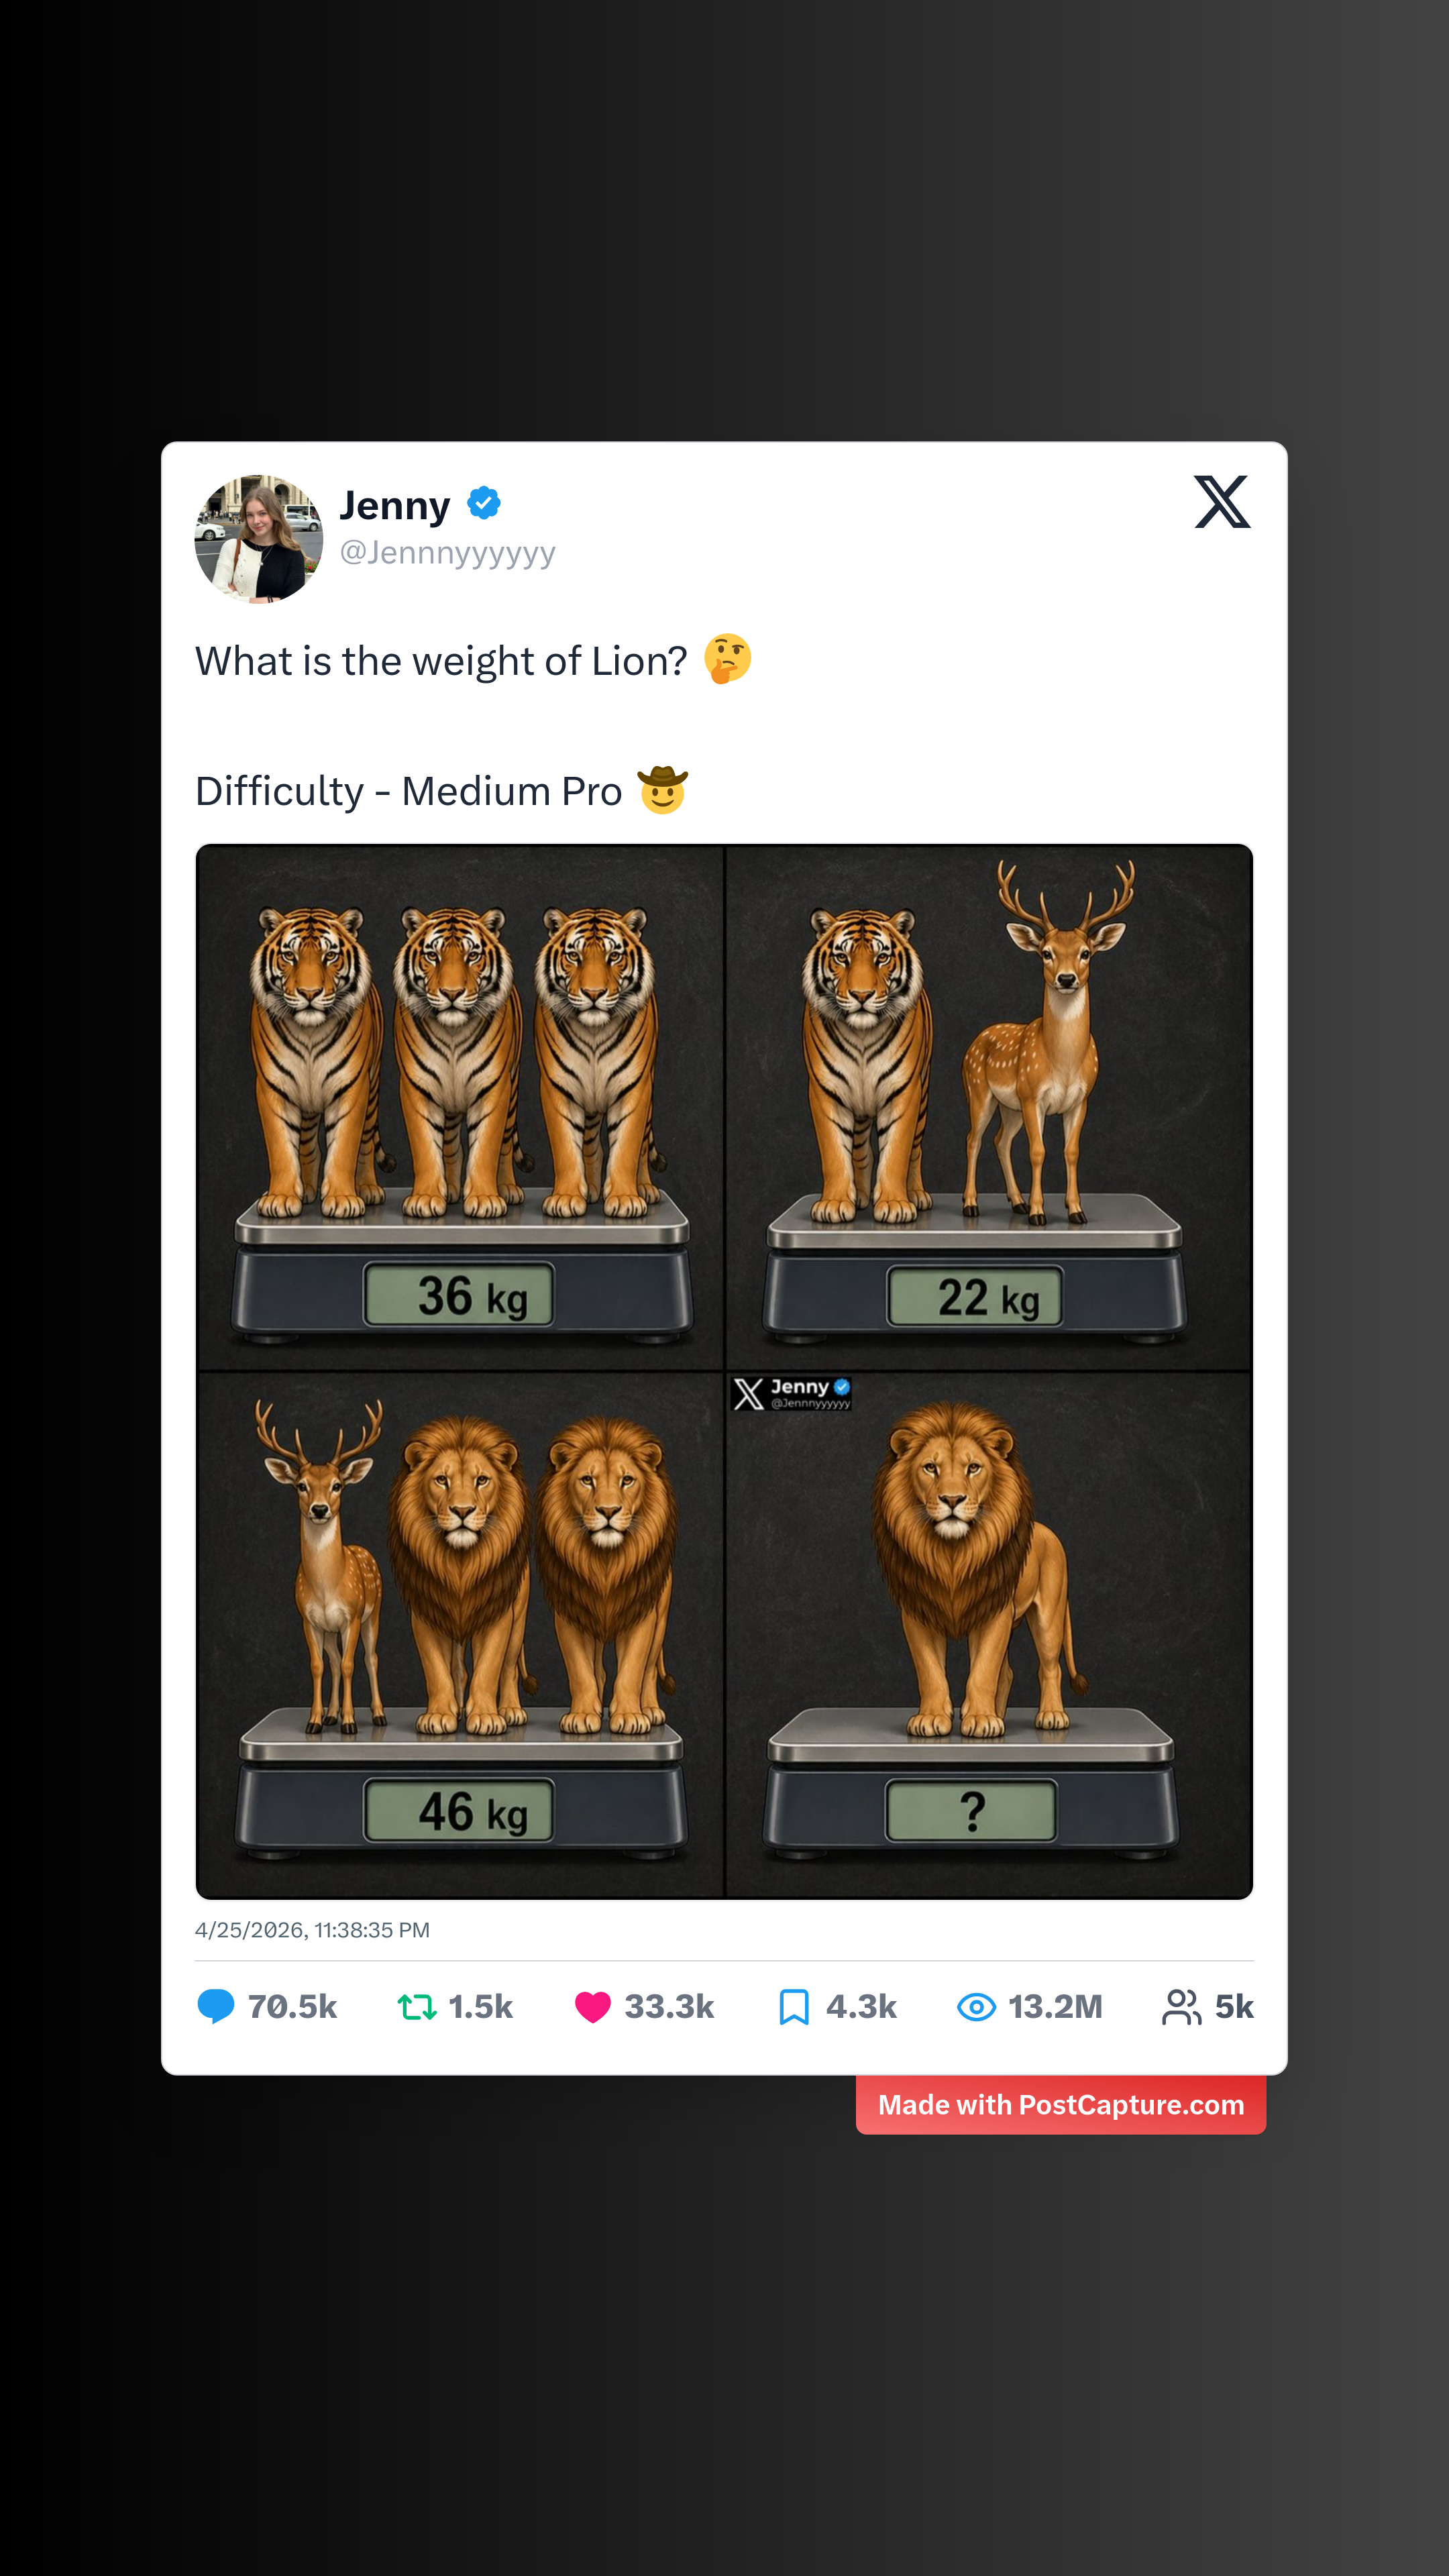Click the display name Jenny
Viewport: 1449px width, 2576px height.
pos(395,505)
